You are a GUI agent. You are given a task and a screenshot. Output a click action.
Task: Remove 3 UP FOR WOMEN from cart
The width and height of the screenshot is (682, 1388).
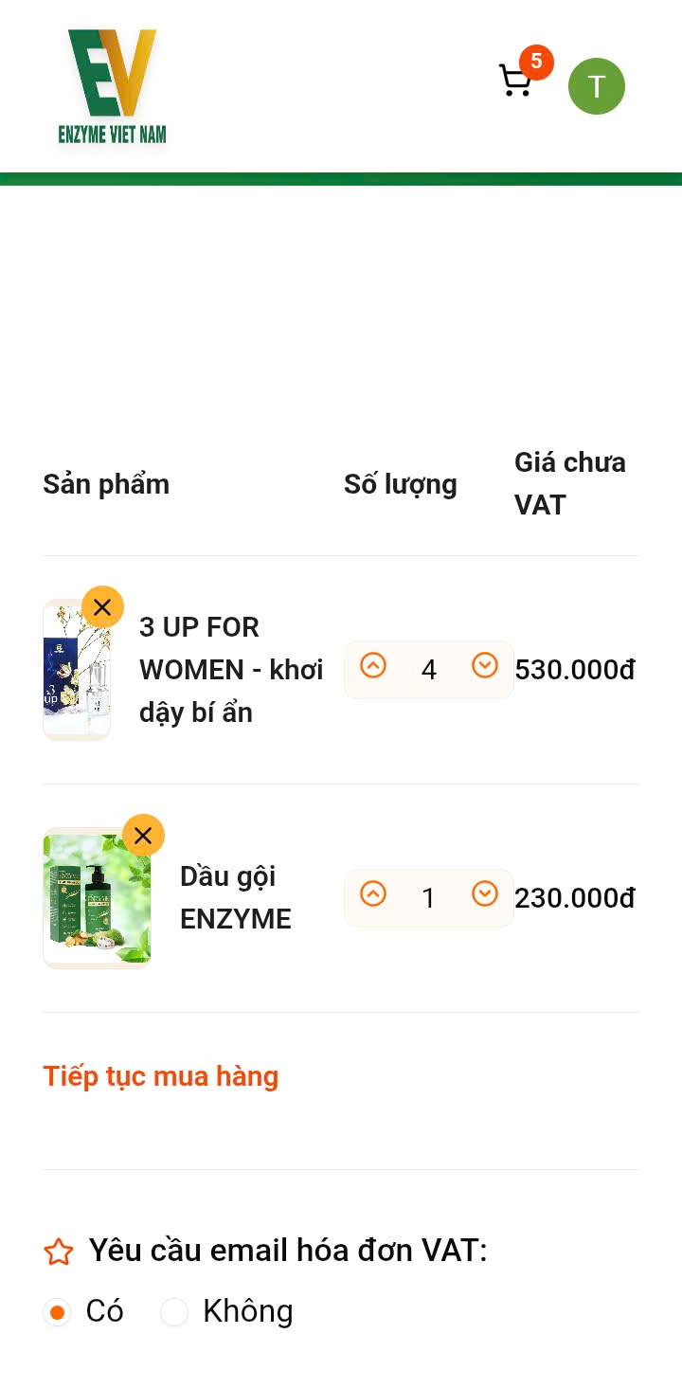(102, 607)
